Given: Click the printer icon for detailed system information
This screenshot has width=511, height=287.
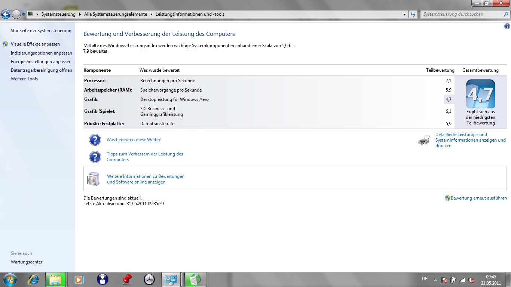Looking at the screenshot, I should [x=424, y=140].
